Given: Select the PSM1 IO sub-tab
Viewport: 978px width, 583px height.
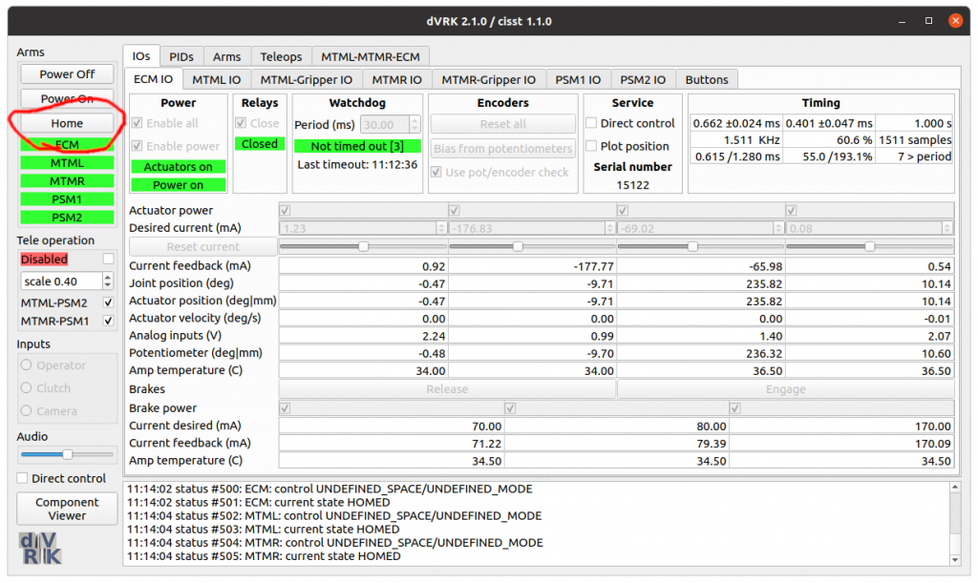Looking at the screenshot, I should coord(578,80).
